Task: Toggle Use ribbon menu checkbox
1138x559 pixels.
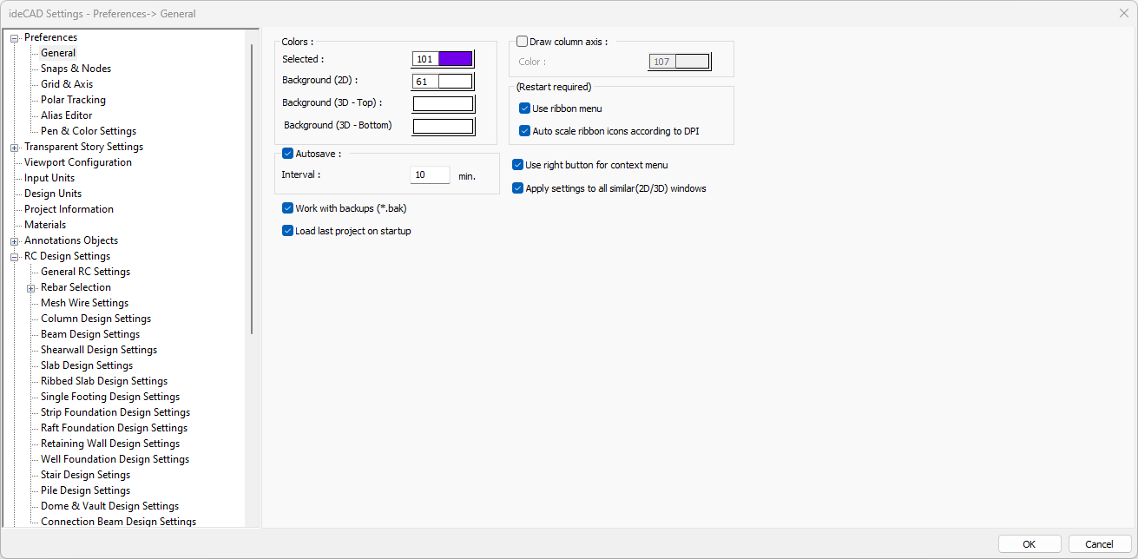Action: click(524, 109)
